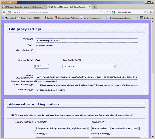
Task: Open the www.irongeek.com bookmark
Action: 92,18
